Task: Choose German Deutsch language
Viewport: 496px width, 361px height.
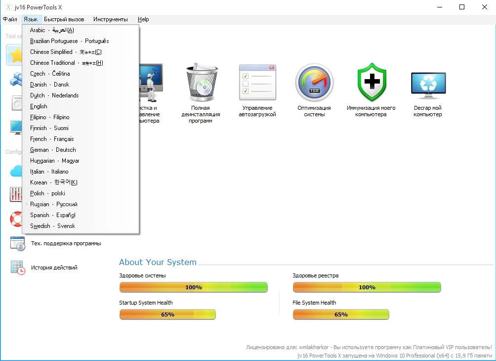Action: (x=81, y=150)
